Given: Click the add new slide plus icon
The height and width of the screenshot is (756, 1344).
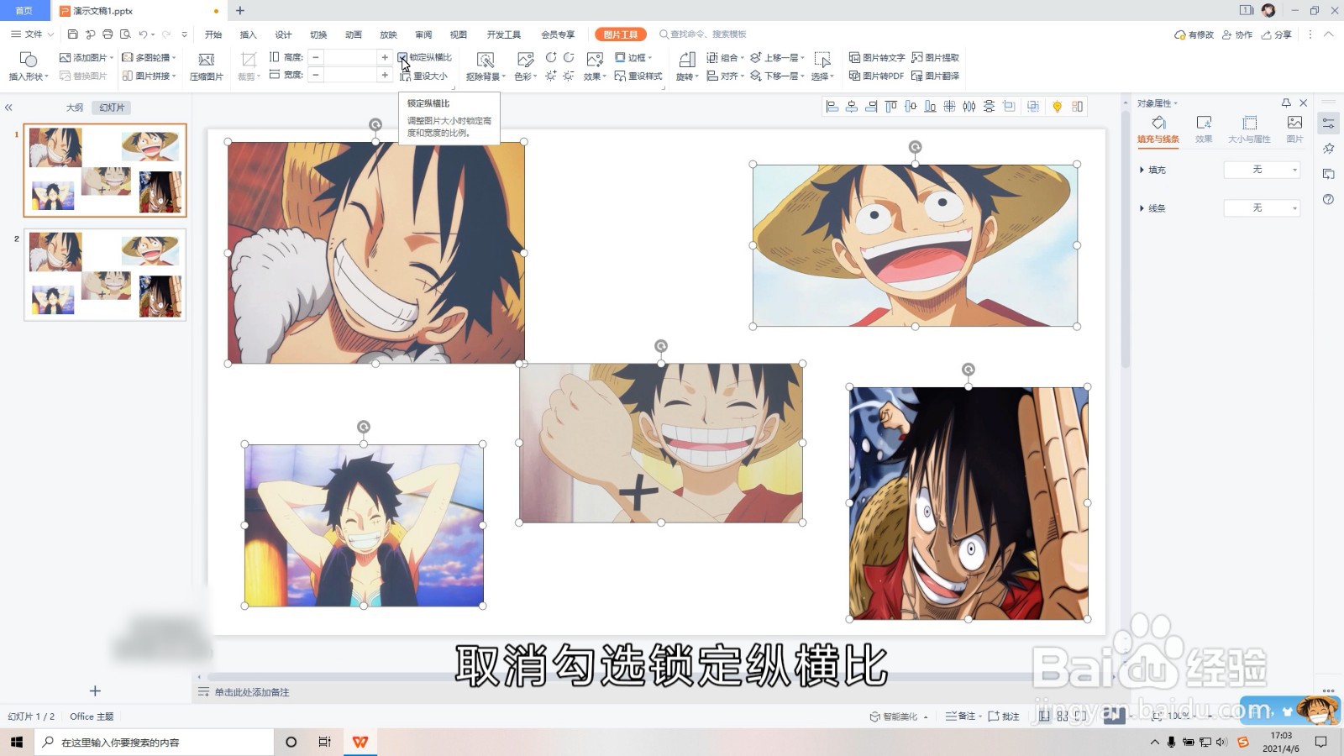Looking at the screenshot, I should pos(95,690).
